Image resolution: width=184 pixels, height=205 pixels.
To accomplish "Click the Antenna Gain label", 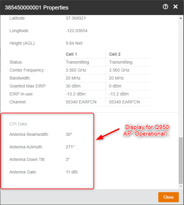I will pyautogui.click(x=23, y=172).
